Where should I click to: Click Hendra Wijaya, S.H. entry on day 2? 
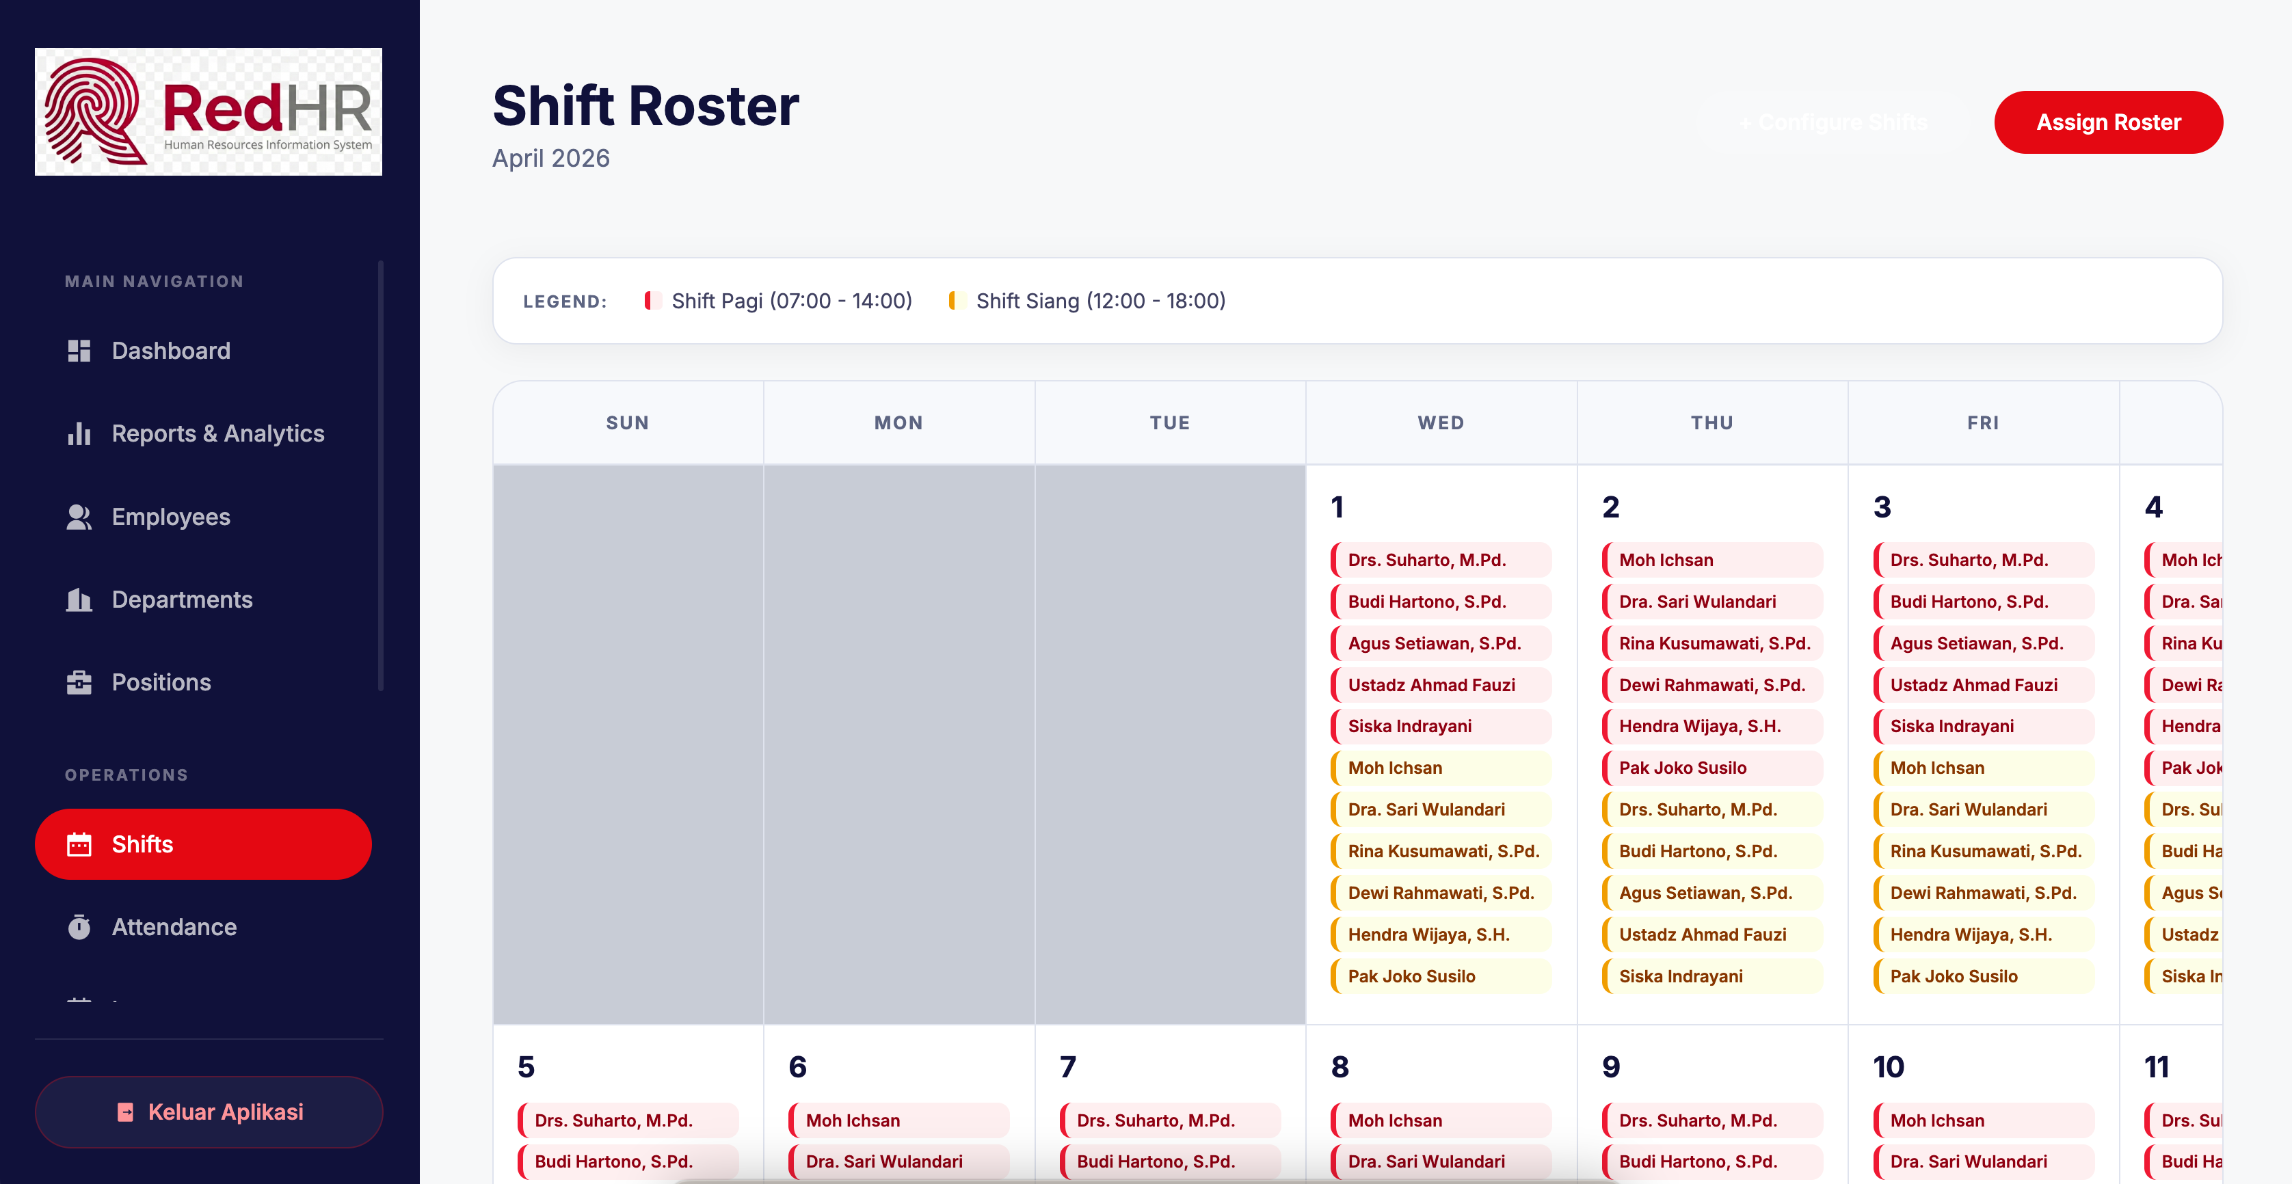point(1712,726)
